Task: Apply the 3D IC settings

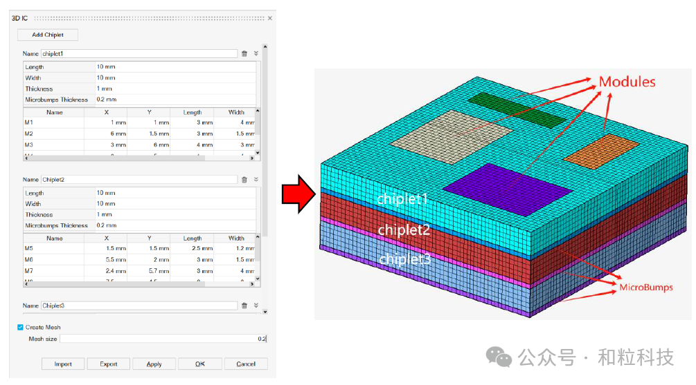Action: pyautogui.click(x=154, y=364)
